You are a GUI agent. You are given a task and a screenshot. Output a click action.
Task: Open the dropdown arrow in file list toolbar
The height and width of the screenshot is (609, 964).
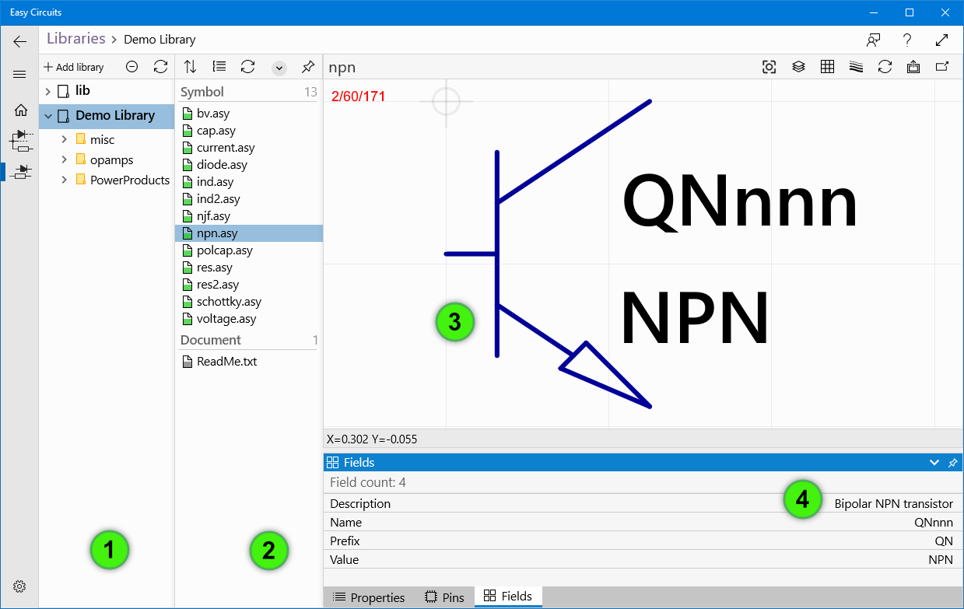[279, 68]
